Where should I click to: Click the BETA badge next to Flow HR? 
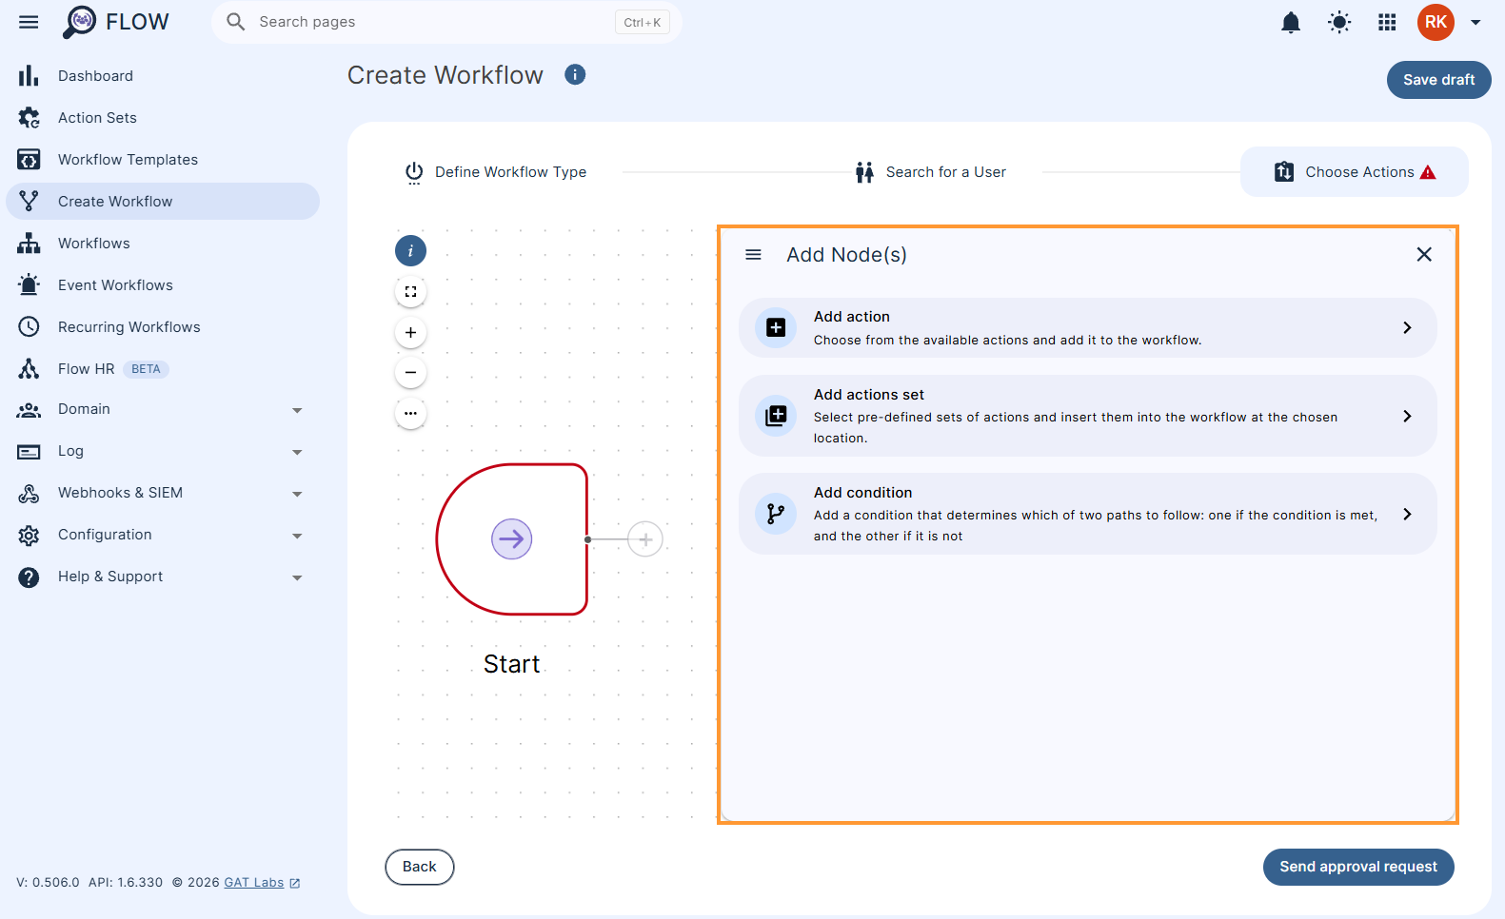[x=146, y=369]
